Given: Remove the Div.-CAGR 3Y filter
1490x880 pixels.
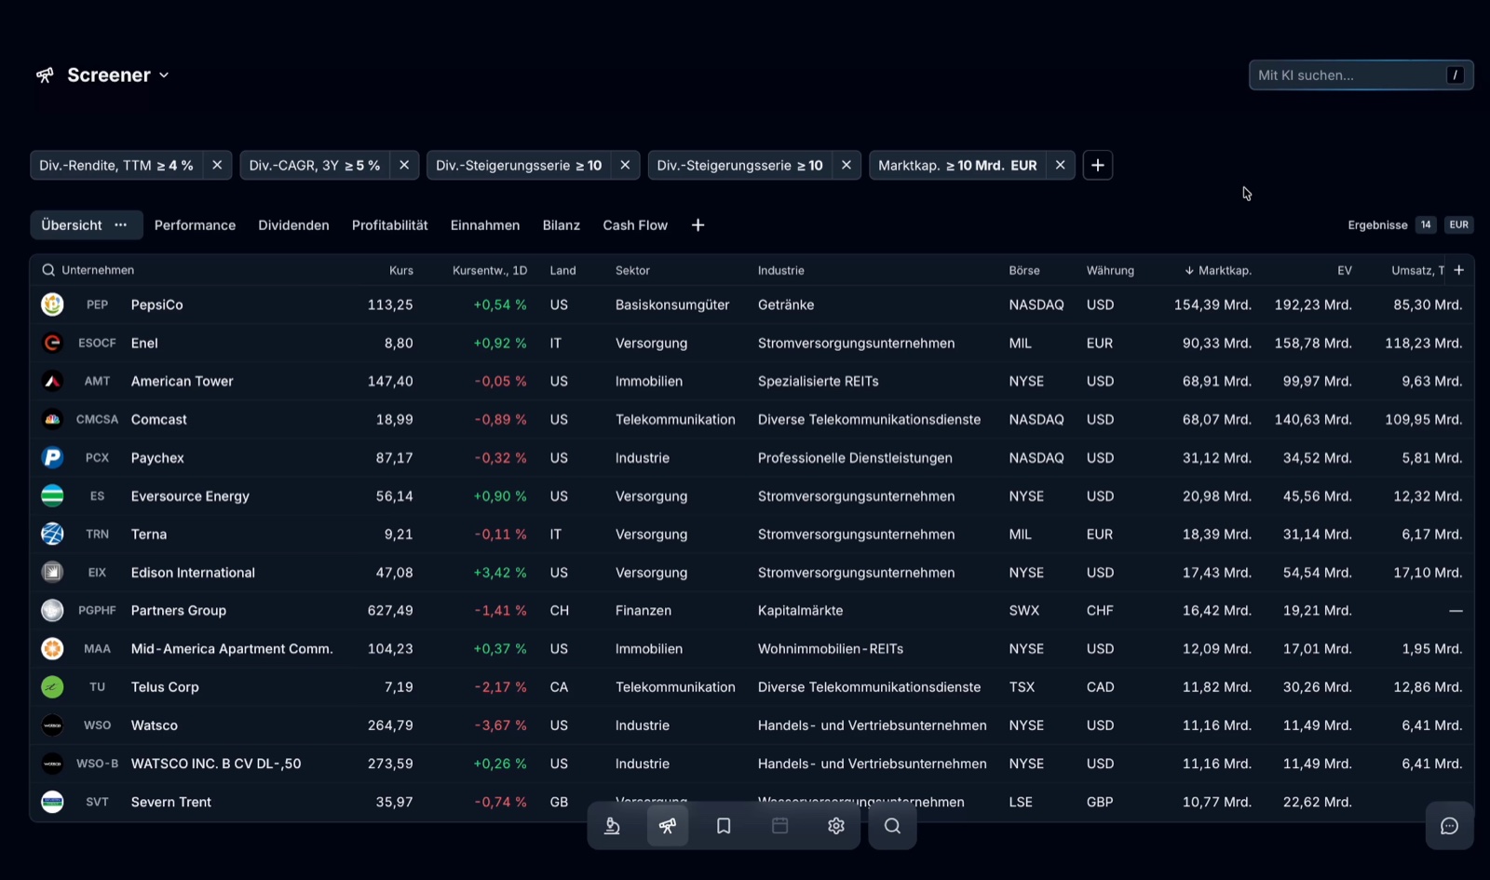Looking at the screenshot, I should pyautogui.click(x=404, y=165).
